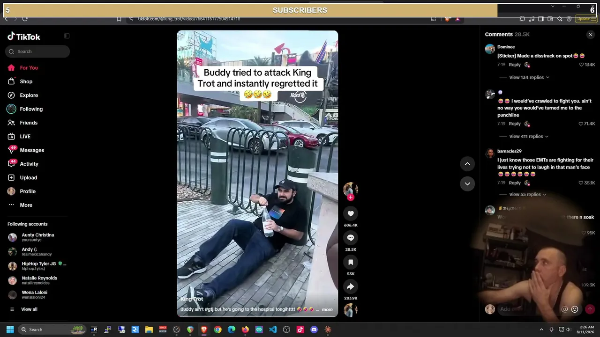Open Google Chrome from the taskbar
This screenshot has width=600, height=337.
(217, 330)
